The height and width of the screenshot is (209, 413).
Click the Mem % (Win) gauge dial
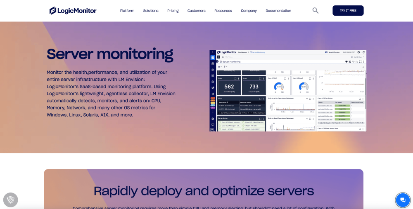pyautogui.click(x=279, y=86)
